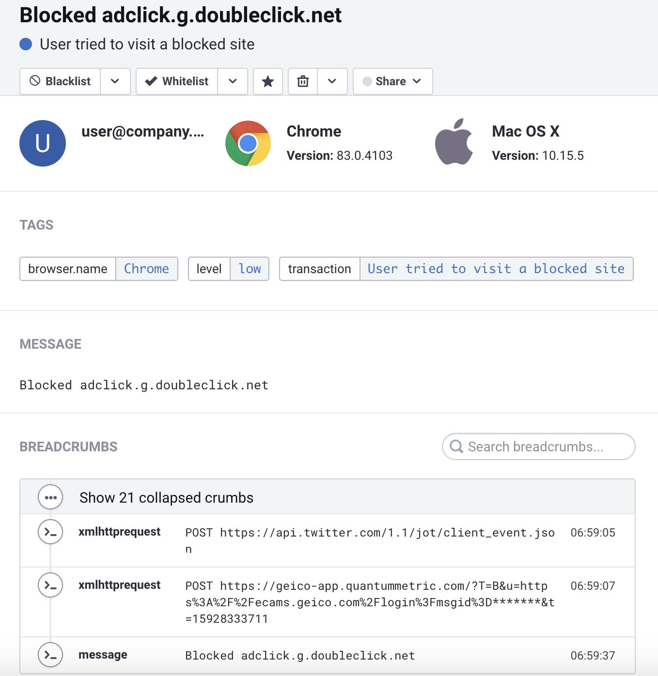Bookmark the issue with the star icon
This screenshot has height=676, width=658.
268,81
